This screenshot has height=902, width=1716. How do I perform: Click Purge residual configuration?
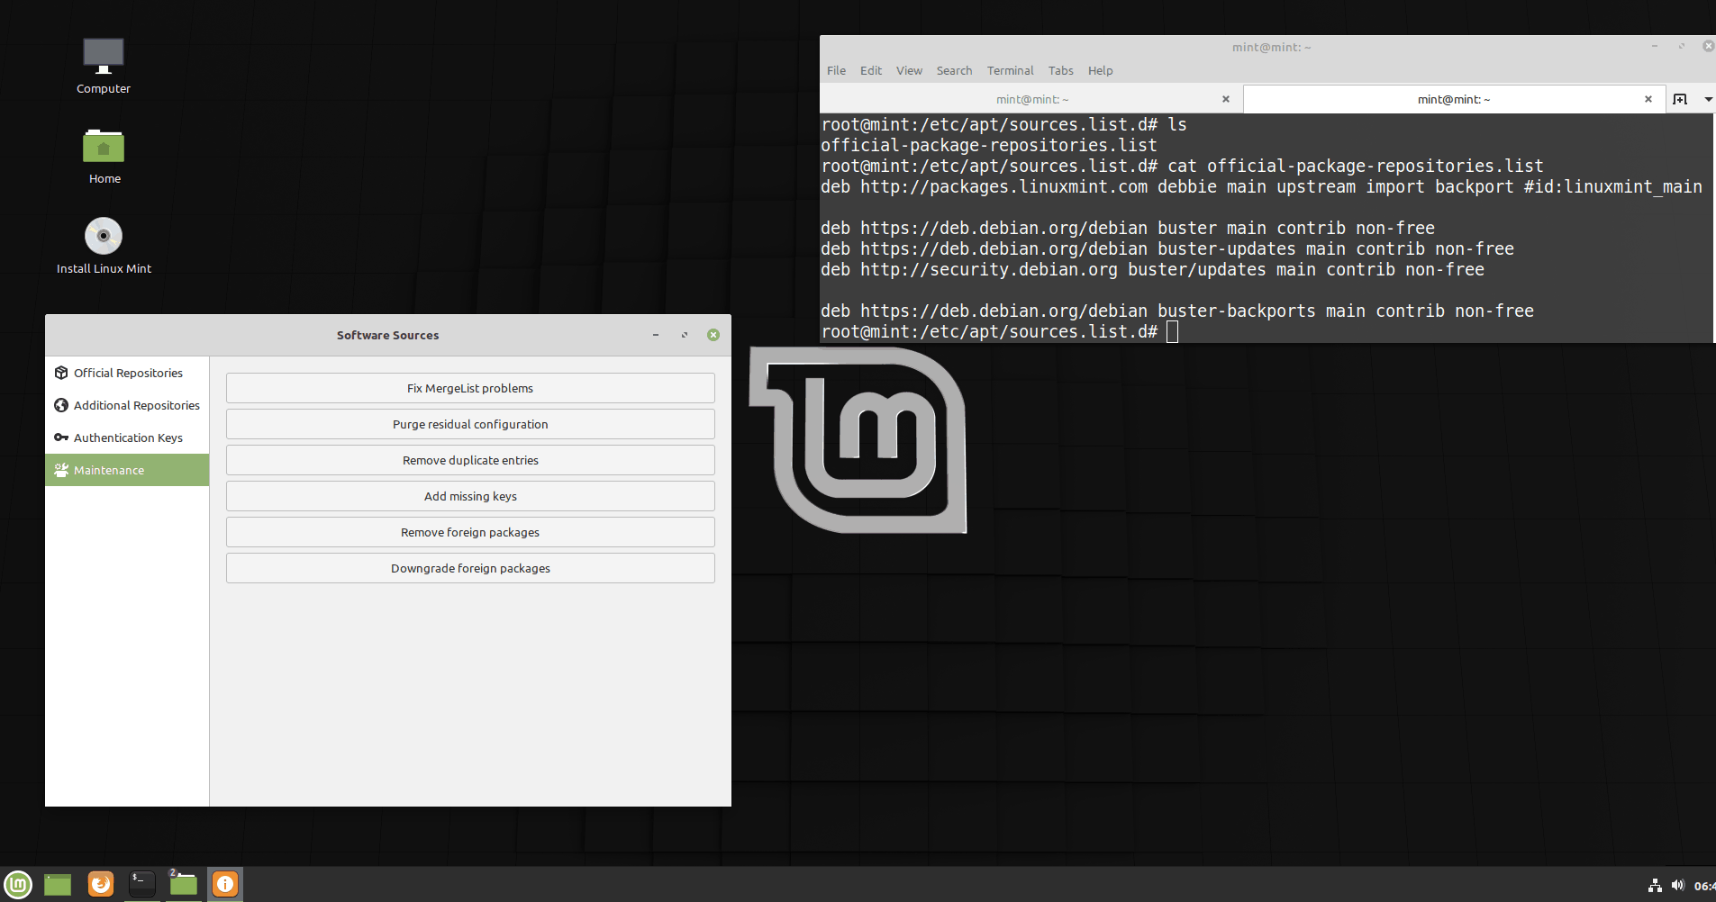point(469,424)
